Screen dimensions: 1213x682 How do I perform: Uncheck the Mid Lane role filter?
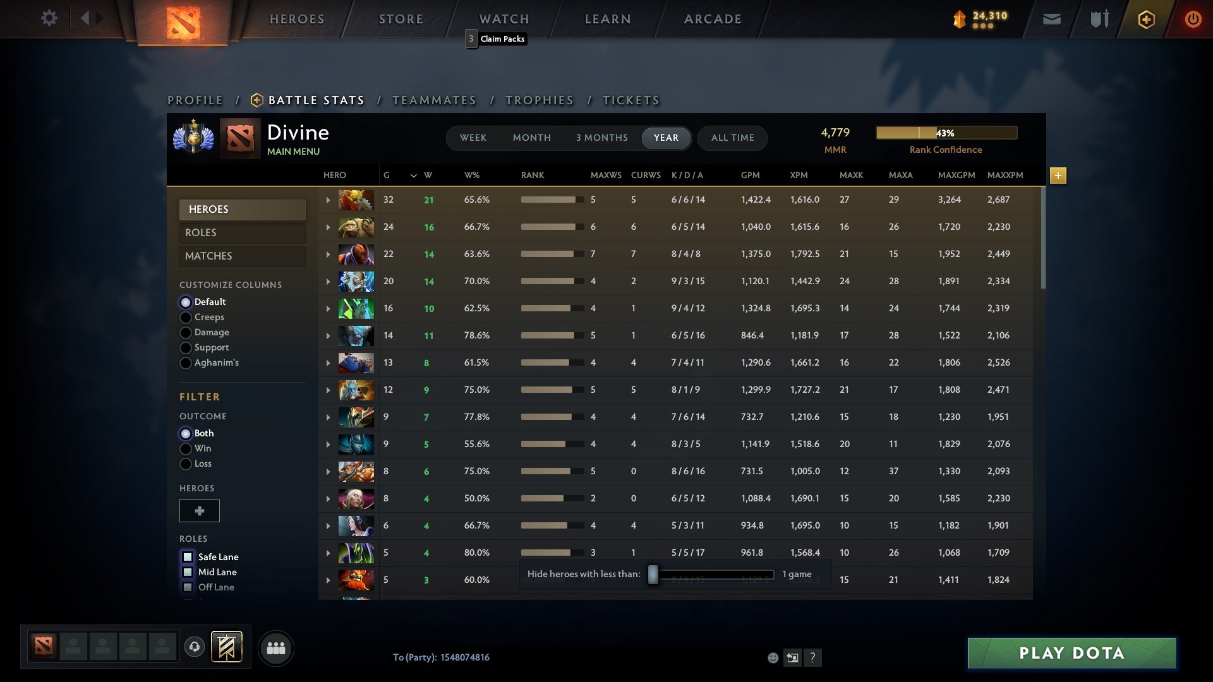[188, 572]
